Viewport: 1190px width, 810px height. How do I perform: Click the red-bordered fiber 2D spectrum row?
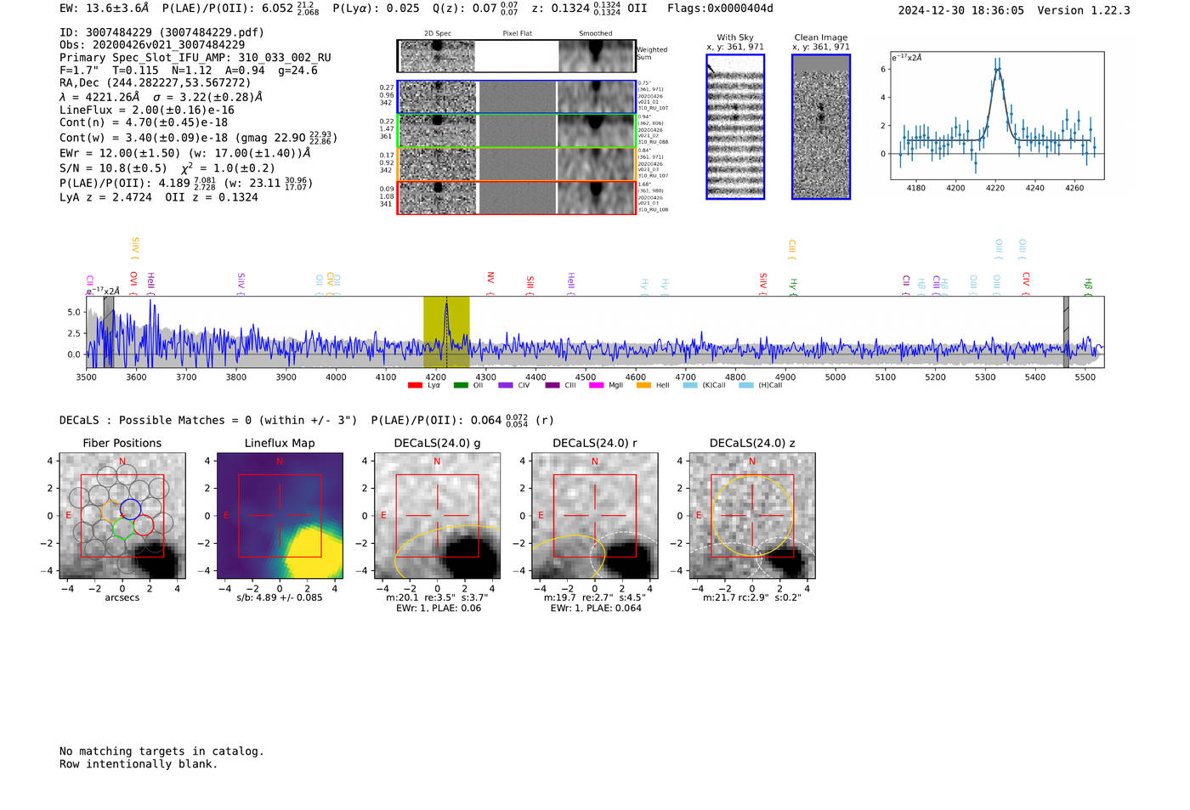(517, 197)
